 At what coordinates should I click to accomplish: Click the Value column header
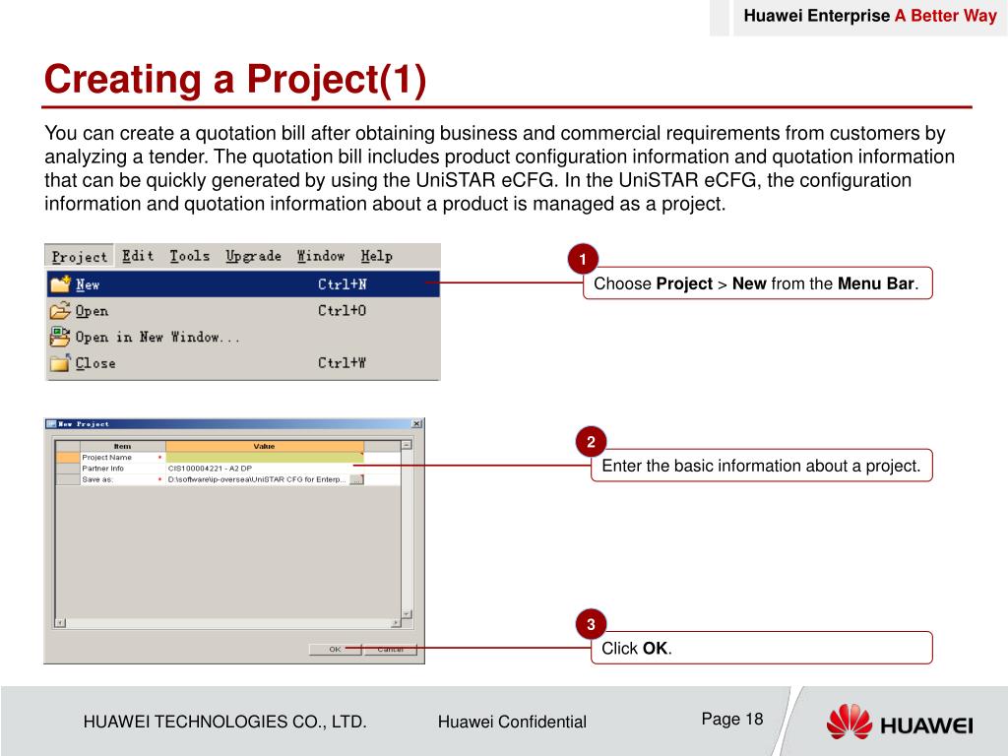click(264, 446)
